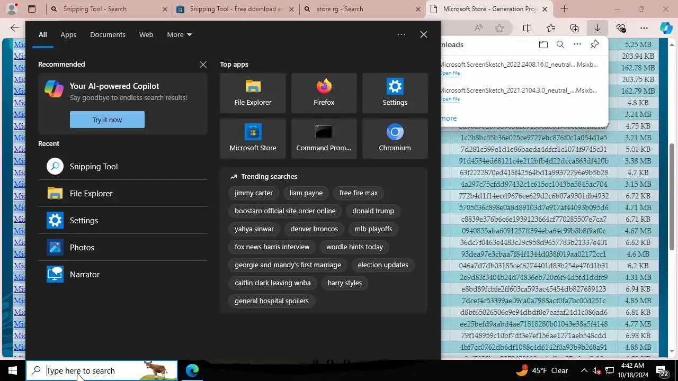The width and height of the screenshot is (678, 381).
Task: Open downloads folder icon in Downloads panel
Action: pyautogui.click(x=543, y=44)
